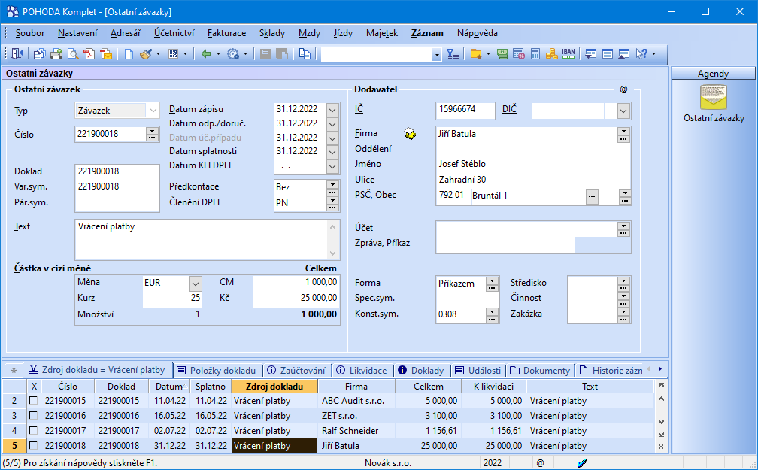Open the dropdown arrow next to gear icon
Image resolution: width=758 pixels, height=470 pixels.
(245, 54)
